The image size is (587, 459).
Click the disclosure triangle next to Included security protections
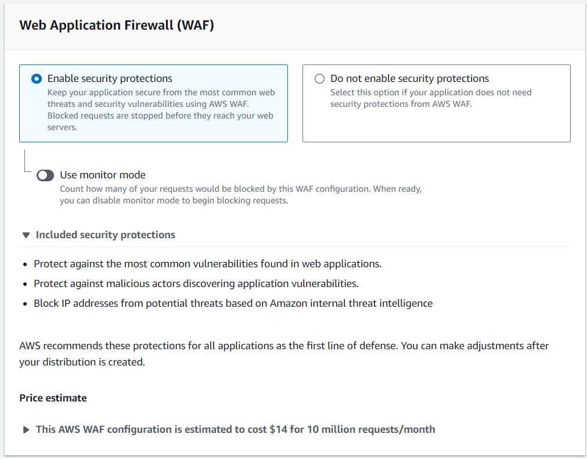pos(26,235)
